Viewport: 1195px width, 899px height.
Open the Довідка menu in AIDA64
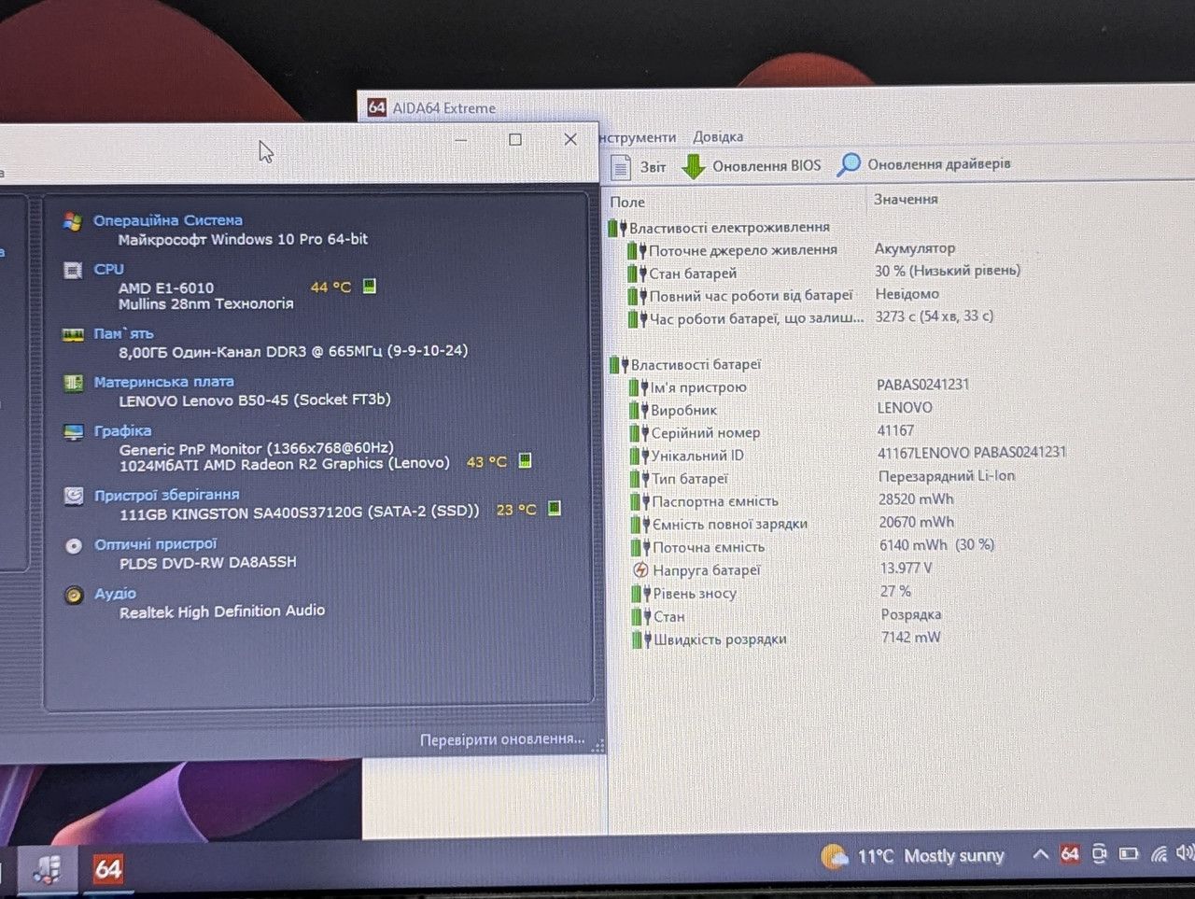pyautogui.click(x=718, y=137)
